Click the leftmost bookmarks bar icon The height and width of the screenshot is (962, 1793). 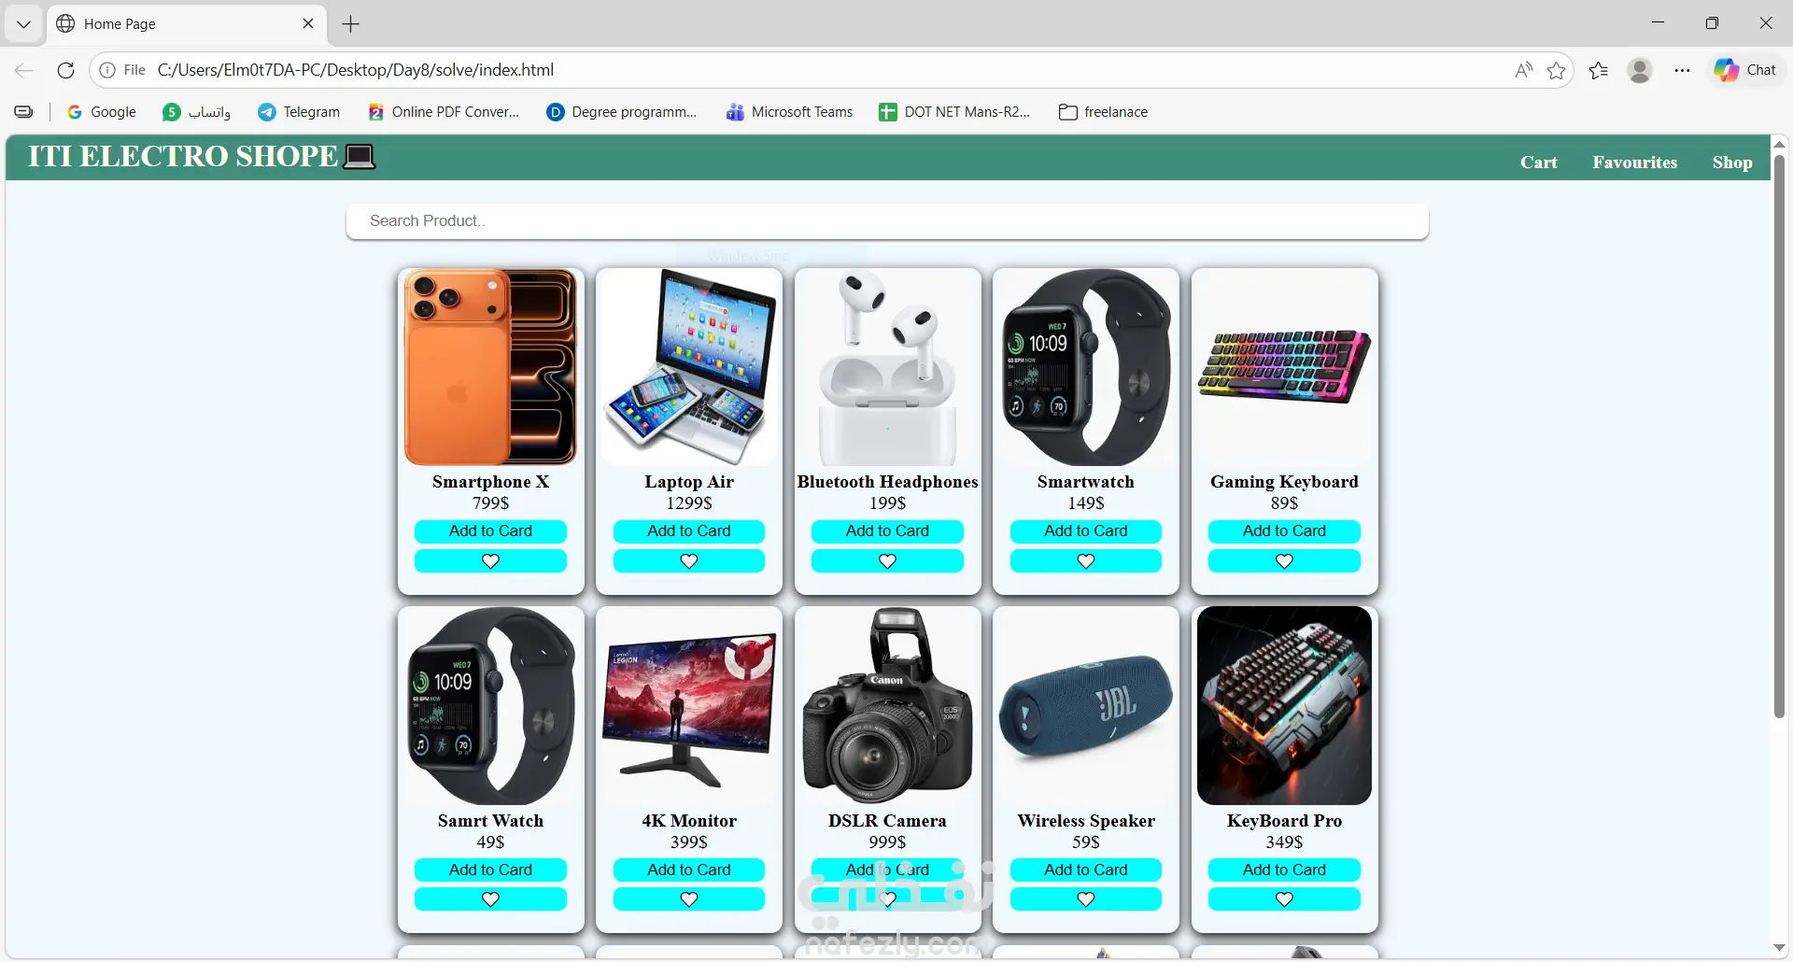pos(24,112)
